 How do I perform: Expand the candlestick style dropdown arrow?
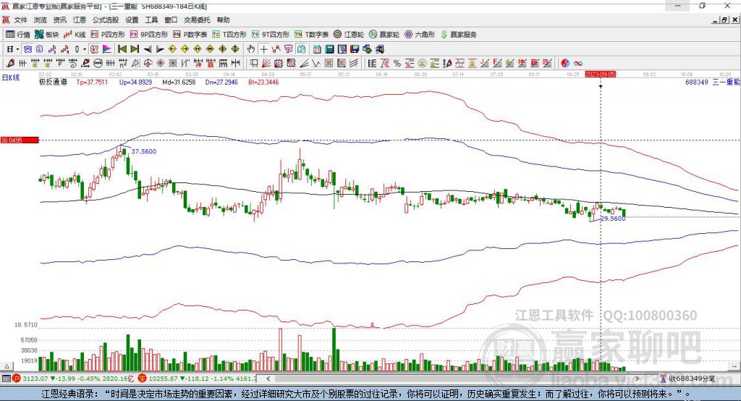[85, 49]
